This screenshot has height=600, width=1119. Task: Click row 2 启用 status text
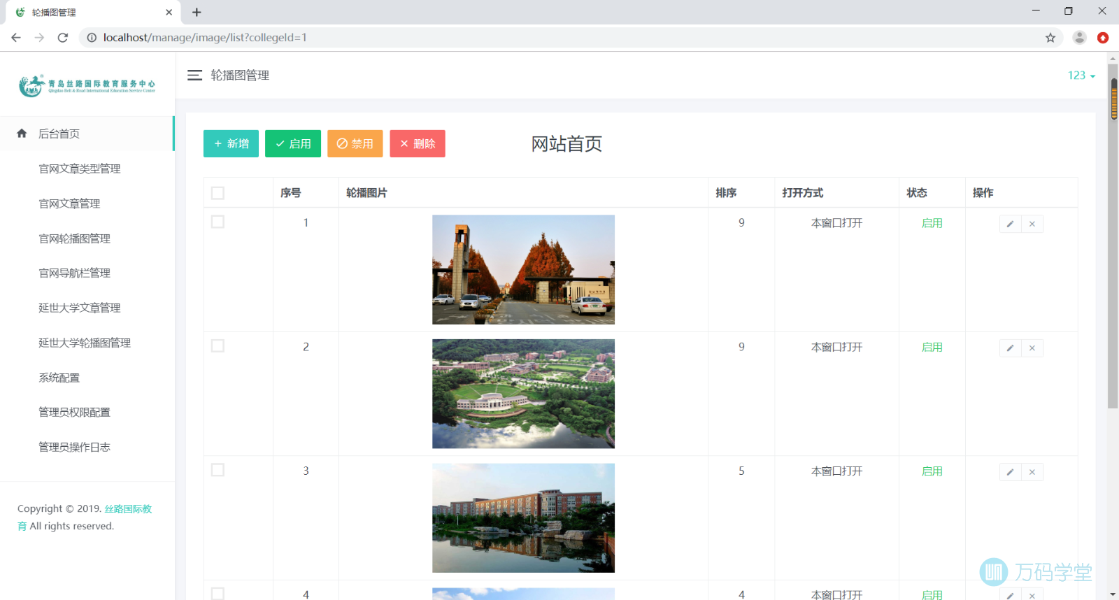[x=932, y=347]
